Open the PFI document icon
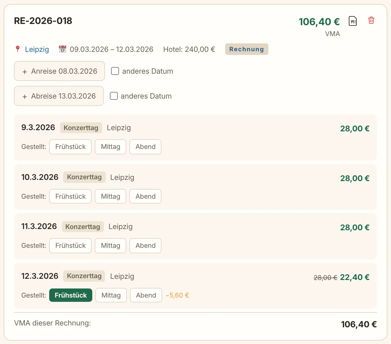The height and width of the screenshot is (344, 391). pyautogui.click(x=353, y=21)
